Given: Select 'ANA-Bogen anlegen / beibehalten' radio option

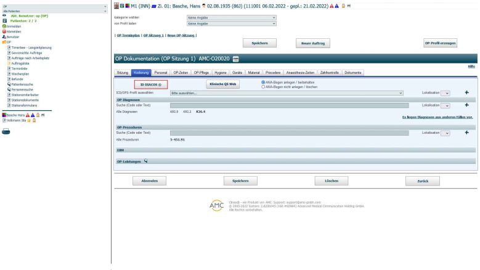Looking at the screenshot, I should pos(264,82).
